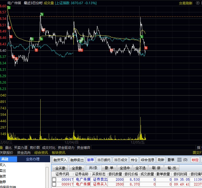Viewport: 202px width, 188px height.
Task: Sort by the 委托时间 column header
Action: (180, 174)
